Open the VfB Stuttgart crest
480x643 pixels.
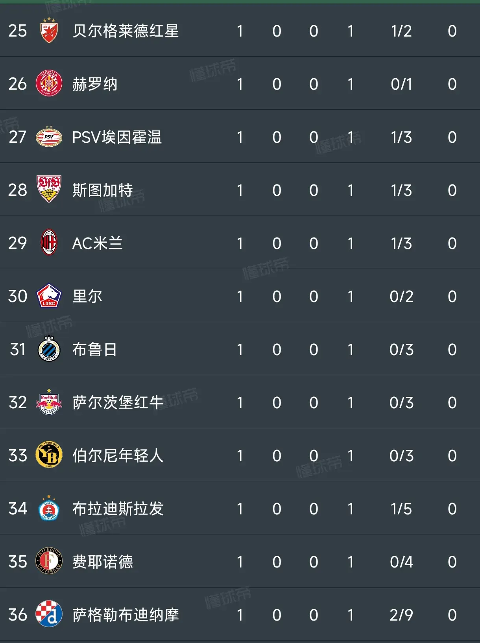tap(49, 189)
